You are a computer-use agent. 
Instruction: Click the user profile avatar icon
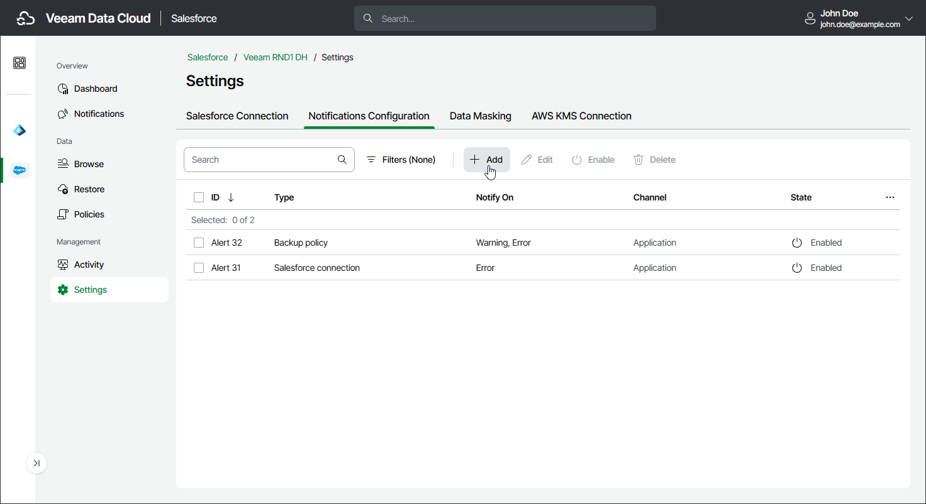(x=810, y=19)
